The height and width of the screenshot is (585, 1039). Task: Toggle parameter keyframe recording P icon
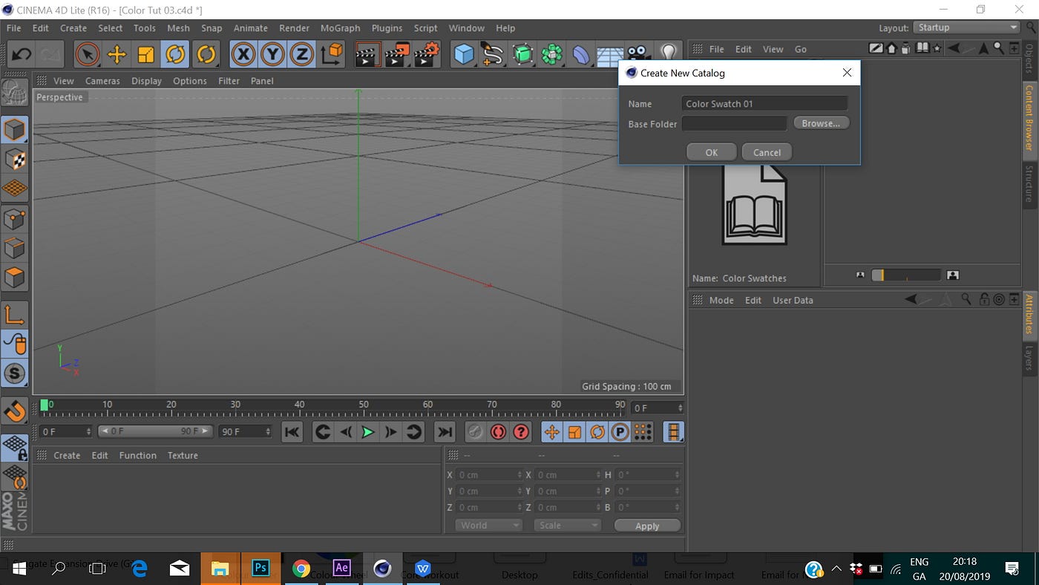[x=620, y=431]
